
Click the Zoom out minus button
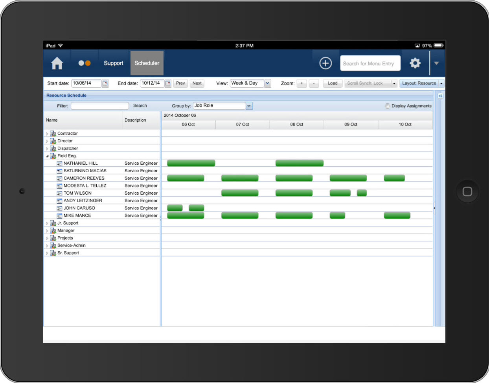[x=313, y=83]
